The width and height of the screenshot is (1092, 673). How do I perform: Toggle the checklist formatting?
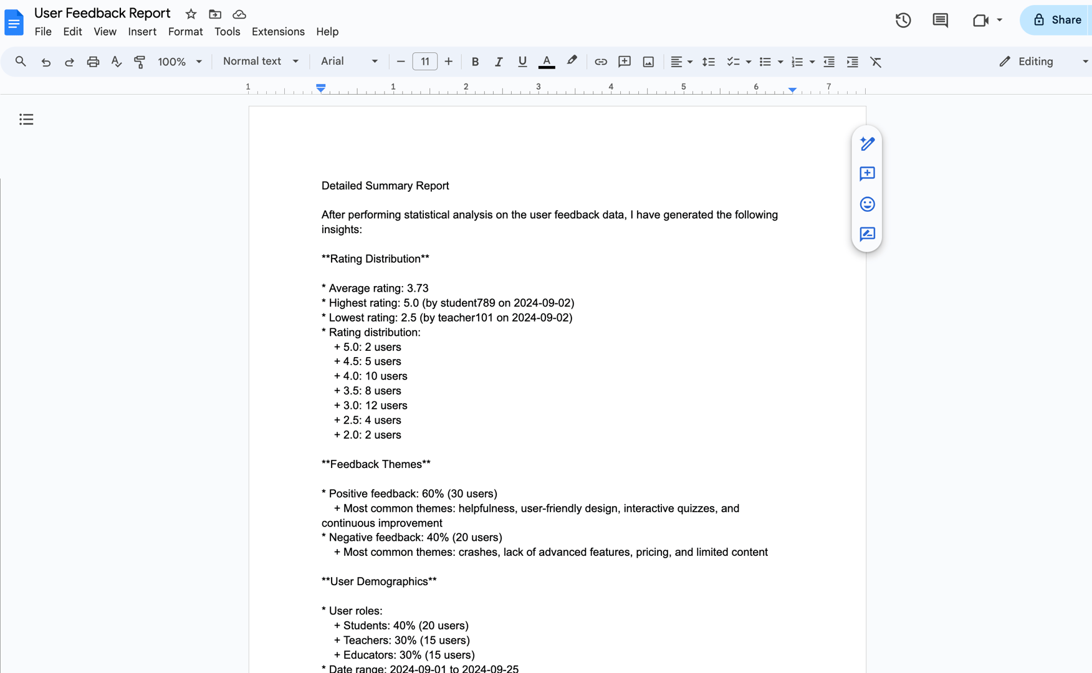point(733,62)
